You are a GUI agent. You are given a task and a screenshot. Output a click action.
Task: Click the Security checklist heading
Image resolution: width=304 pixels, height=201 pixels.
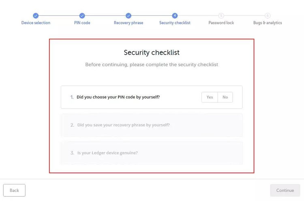coord(152,52)
